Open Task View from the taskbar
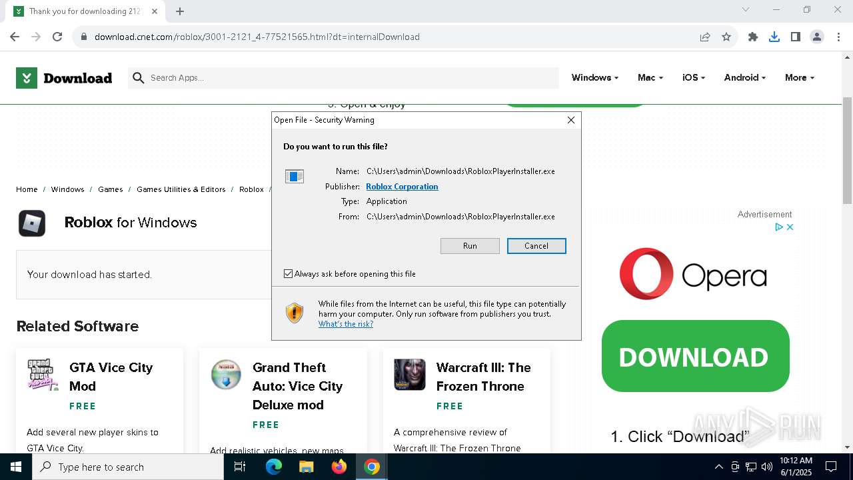 (x=240, y=467)
